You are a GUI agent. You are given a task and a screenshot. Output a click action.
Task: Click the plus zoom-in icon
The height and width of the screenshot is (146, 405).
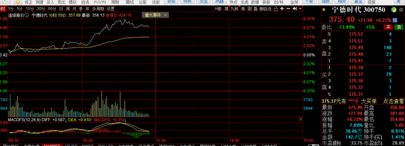(282, 9)
